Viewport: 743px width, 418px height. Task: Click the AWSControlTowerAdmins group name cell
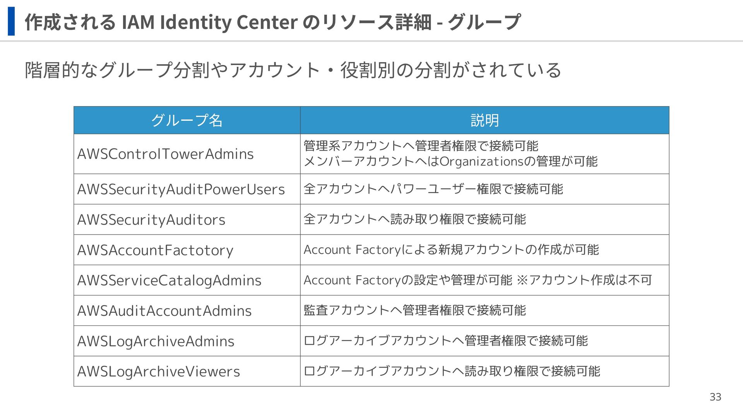point(165,154)
